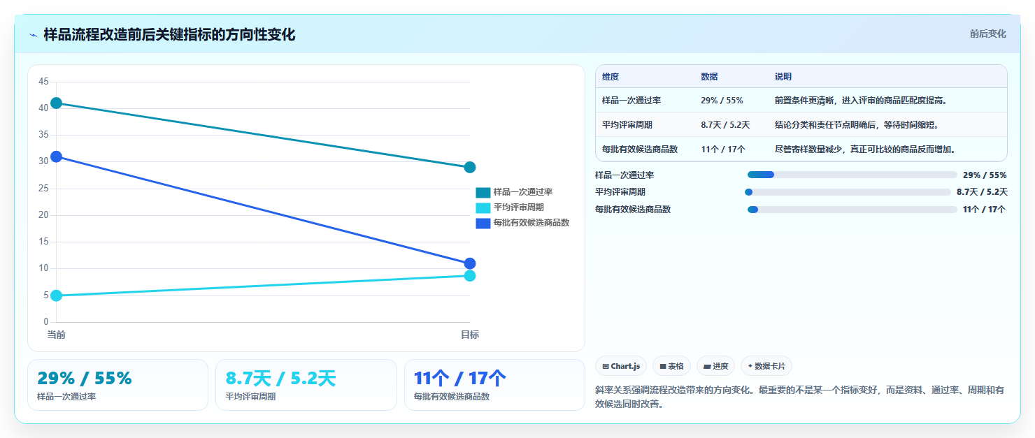
Task: Click 每批有效候选商品数 point at 当前
Action: coord(57,156)
